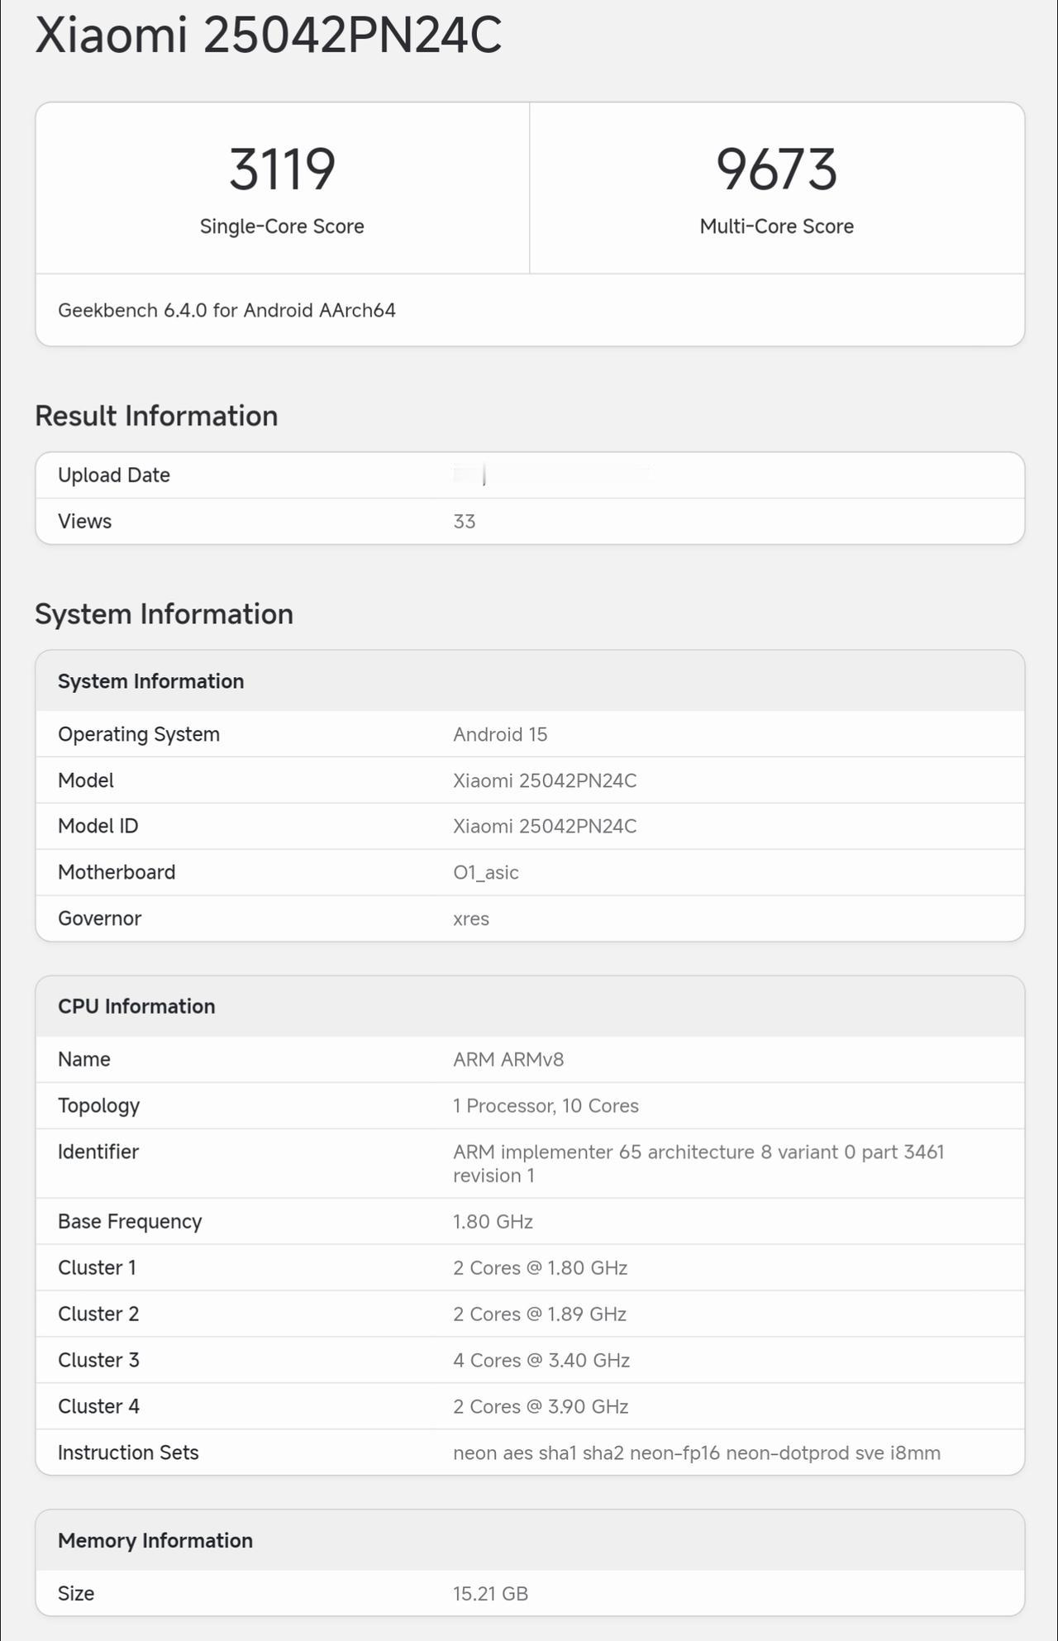Click the Multi-Core Score label
The image size is (1058, 1641).
coord(776,227)
